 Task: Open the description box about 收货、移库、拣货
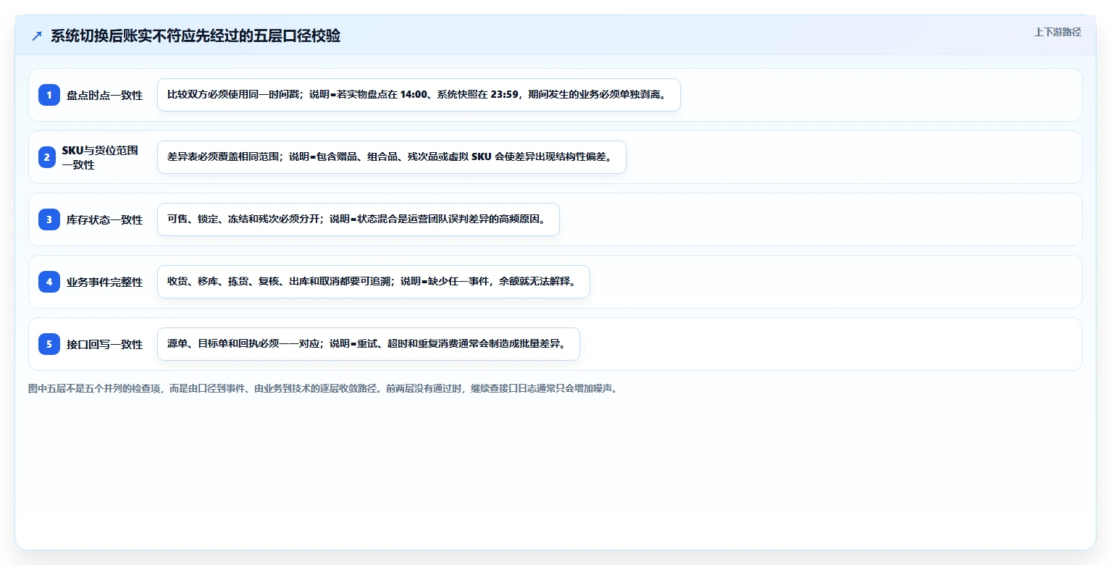click(374, 282)
